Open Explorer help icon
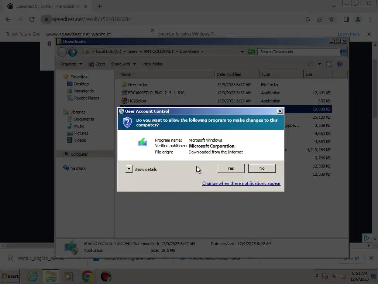 (340, 64)
